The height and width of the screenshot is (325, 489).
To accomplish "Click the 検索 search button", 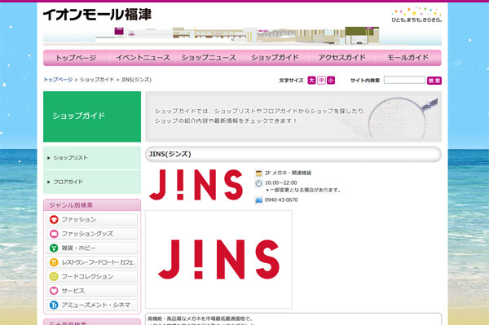I will click(x=434, y=81).
